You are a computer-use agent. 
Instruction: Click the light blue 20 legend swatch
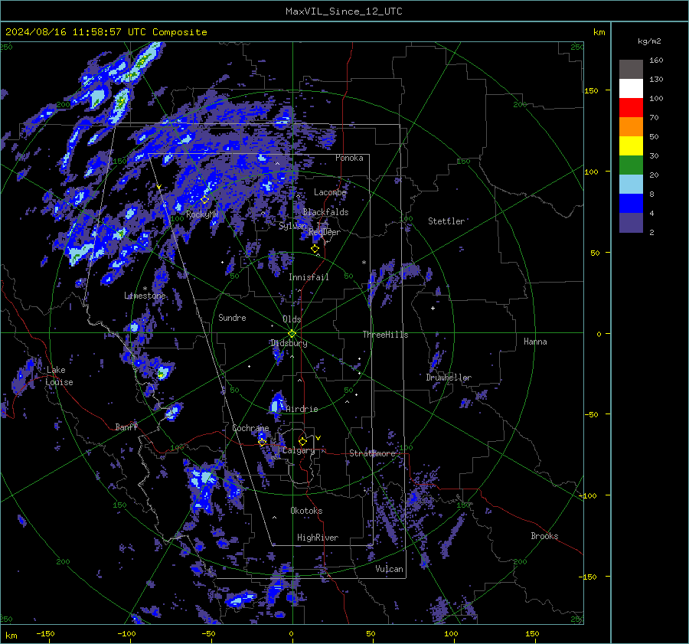[x=631, y=185]
